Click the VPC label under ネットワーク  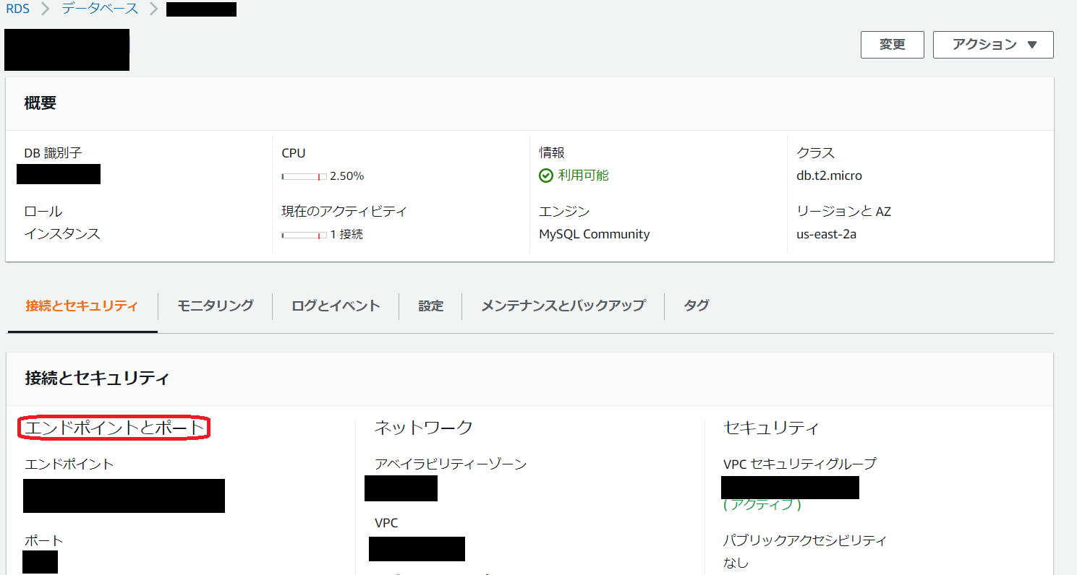click(x=386, y=522)
